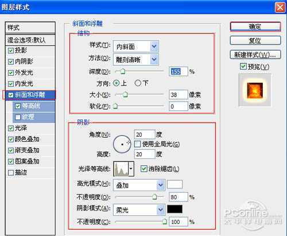Click the 角度(N) value field

tap(145, 135)
